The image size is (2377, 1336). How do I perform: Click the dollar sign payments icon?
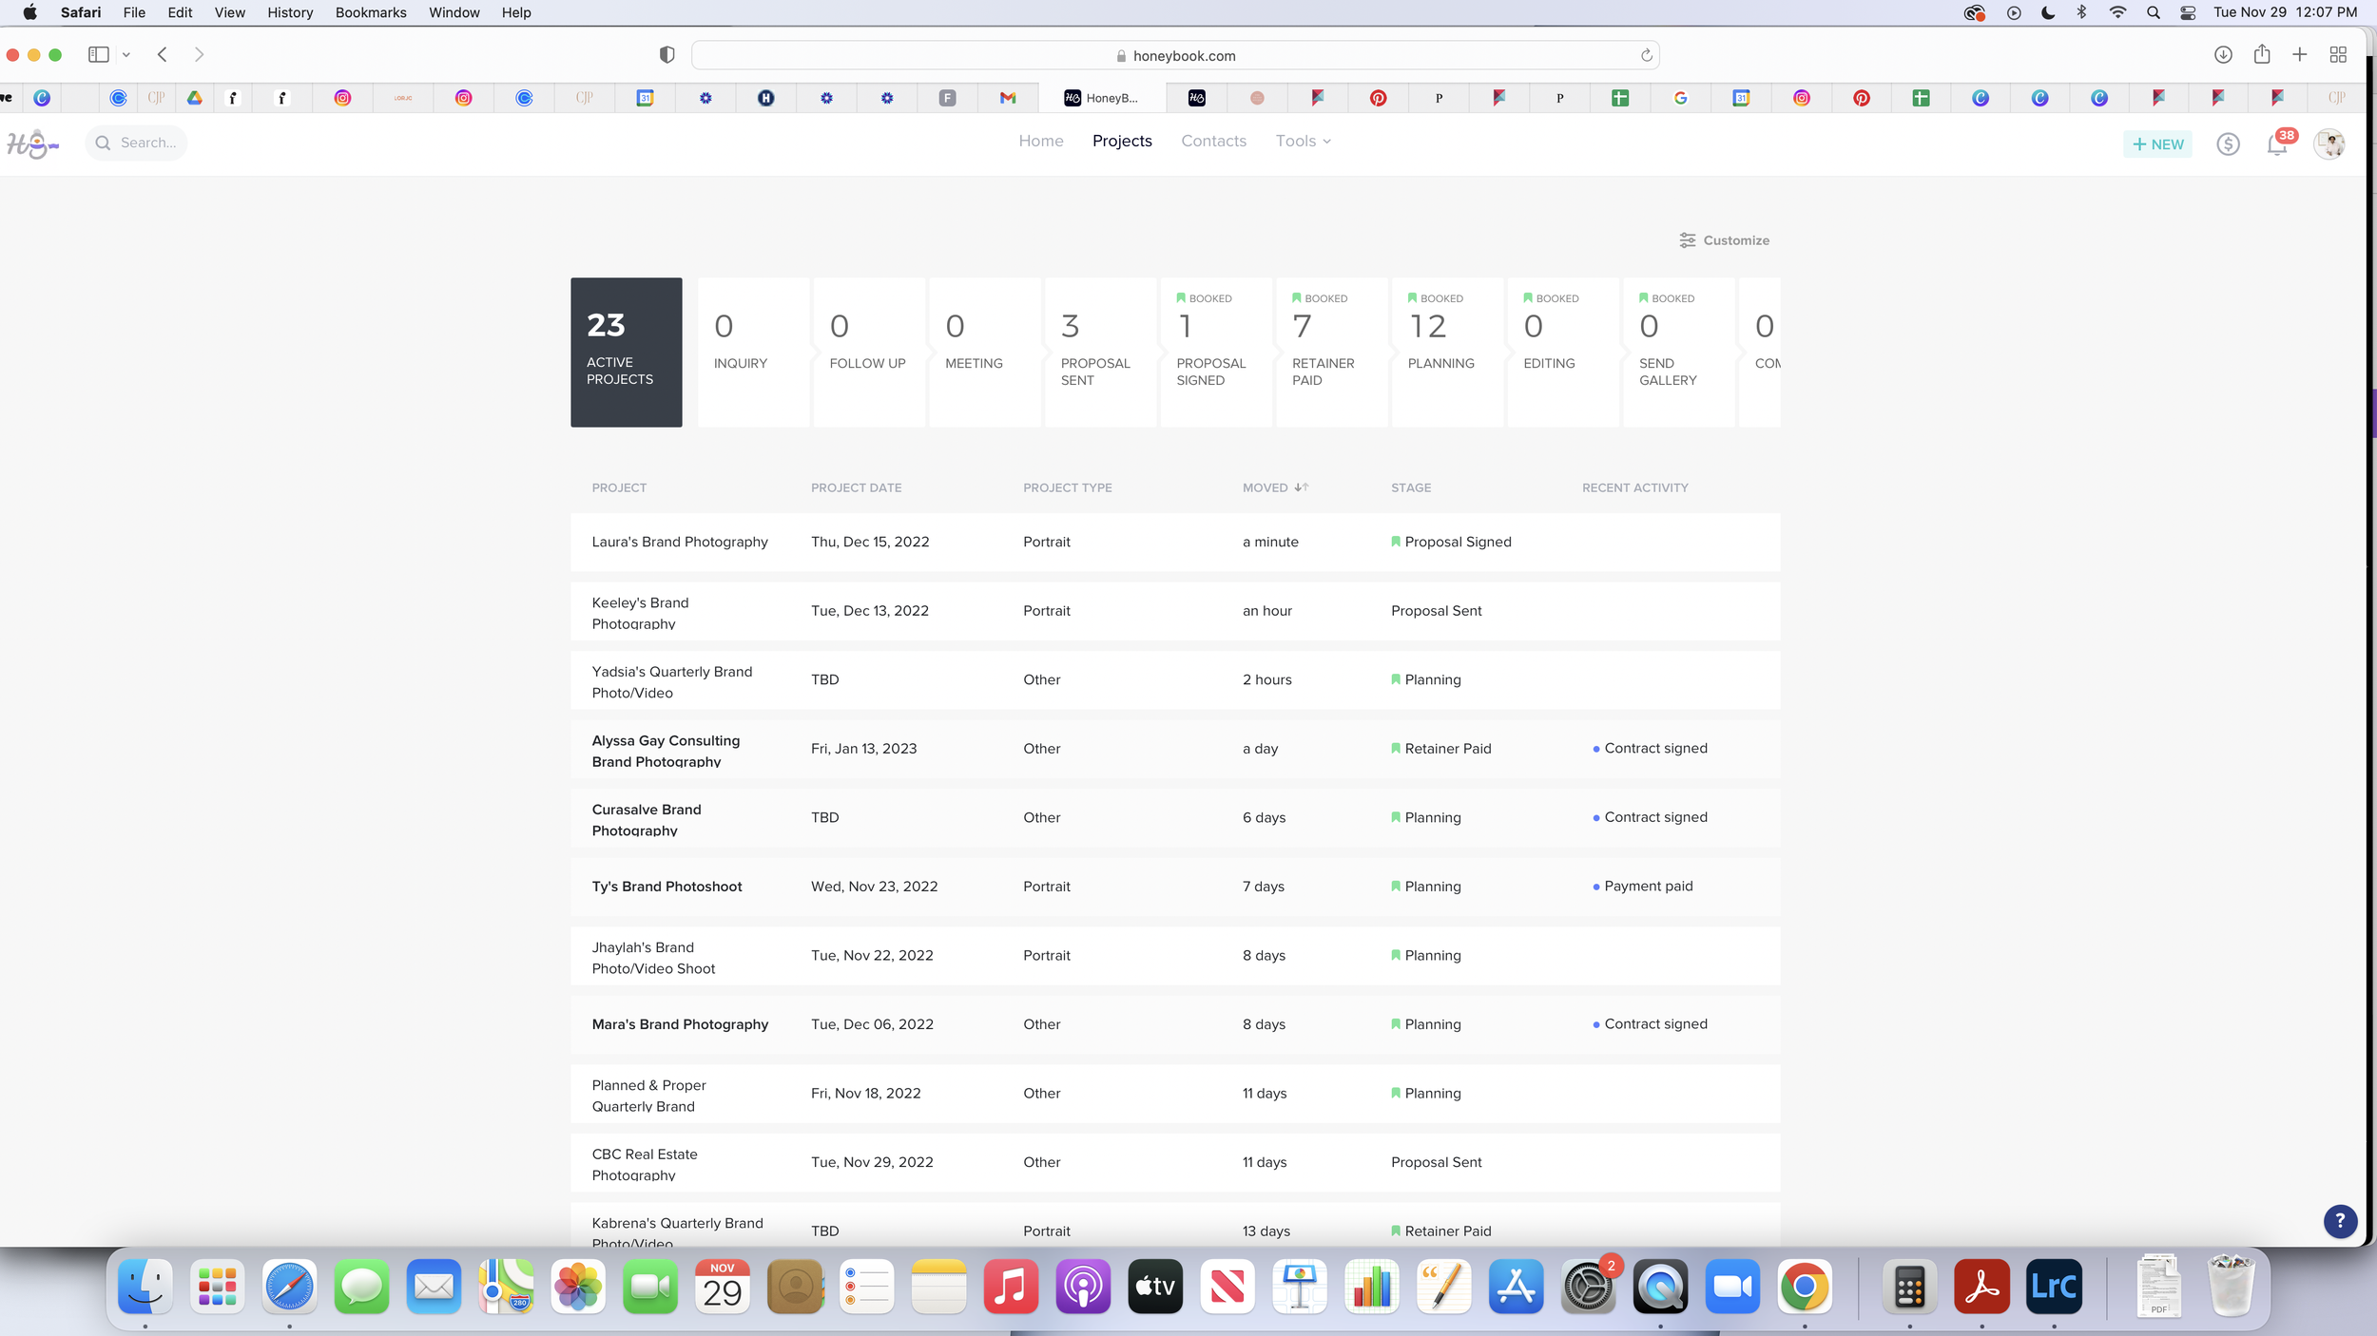(x=2228, y=144)
